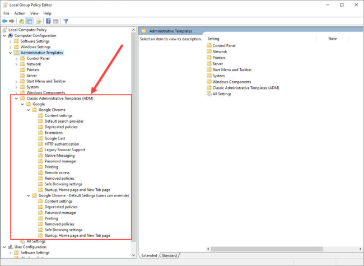This screenshot has height=266, width=364.
Task: Click the Back arrow toolbar icon
Action: pos(4,21)
